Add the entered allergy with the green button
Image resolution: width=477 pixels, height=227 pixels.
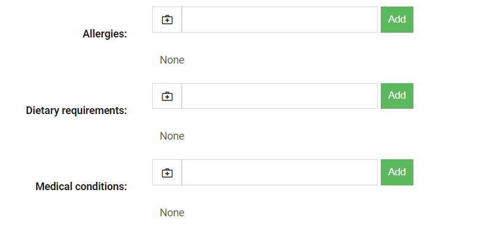pos(397,20)
